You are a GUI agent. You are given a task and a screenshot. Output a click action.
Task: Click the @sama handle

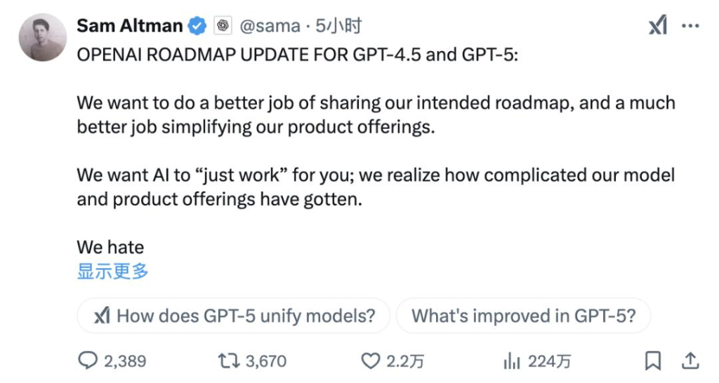[x=270, y=27]
